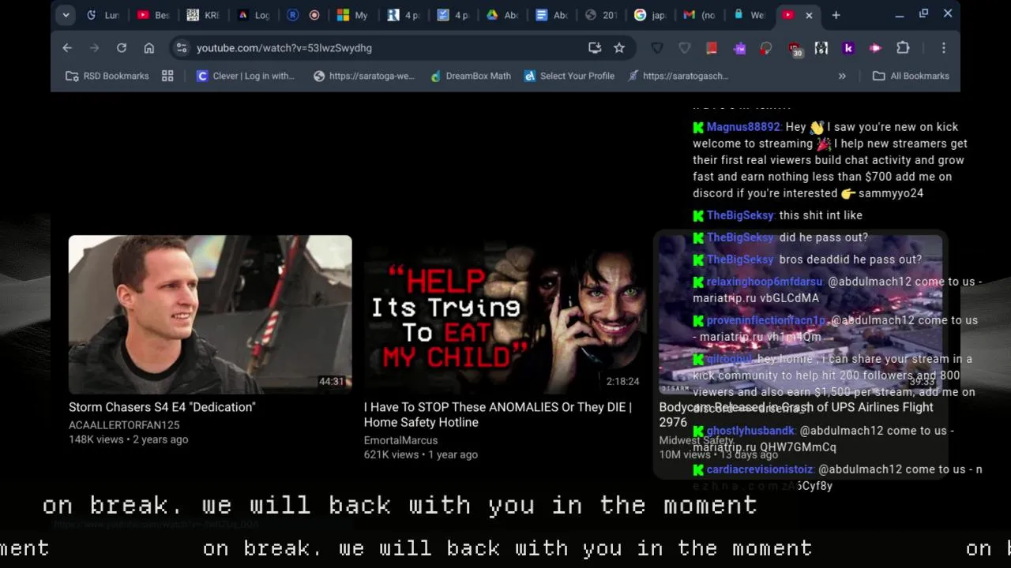Click the first TheBigSeksy chat username
This screenshot has height=568, width=1011.
point(740,215)
